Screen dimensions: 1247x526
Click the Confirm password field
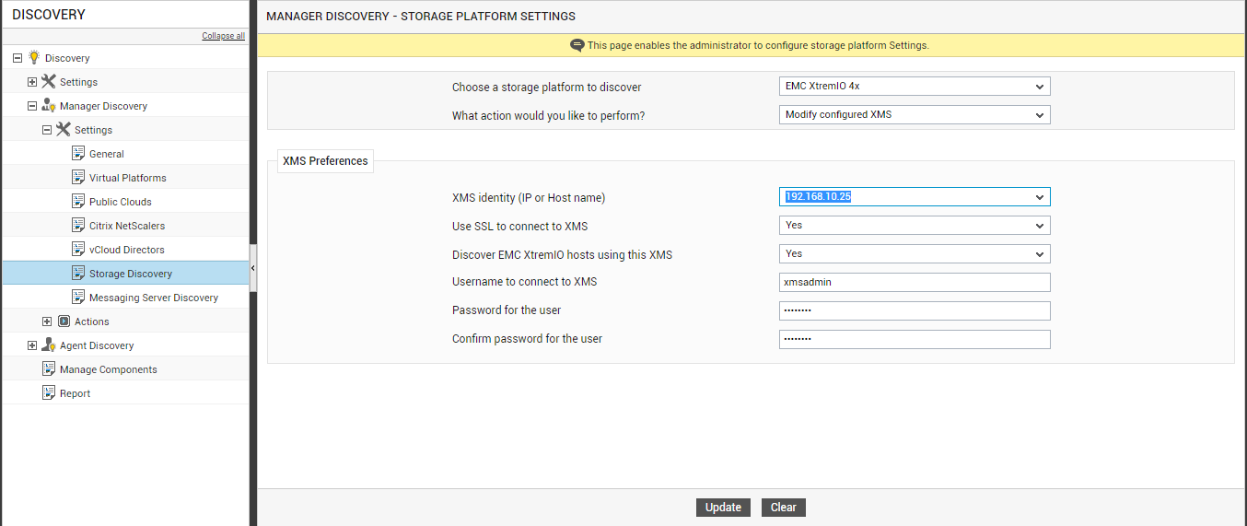[x=915, y=339]
